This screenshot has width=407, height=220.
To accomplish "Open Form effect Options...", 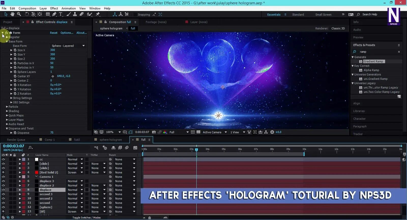I will (x=67, y=33).
